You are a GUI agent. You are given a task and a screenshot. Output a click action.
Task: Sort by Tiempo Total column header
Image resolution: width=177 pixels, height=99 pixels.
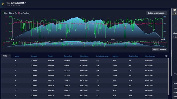tap(68, 56)
